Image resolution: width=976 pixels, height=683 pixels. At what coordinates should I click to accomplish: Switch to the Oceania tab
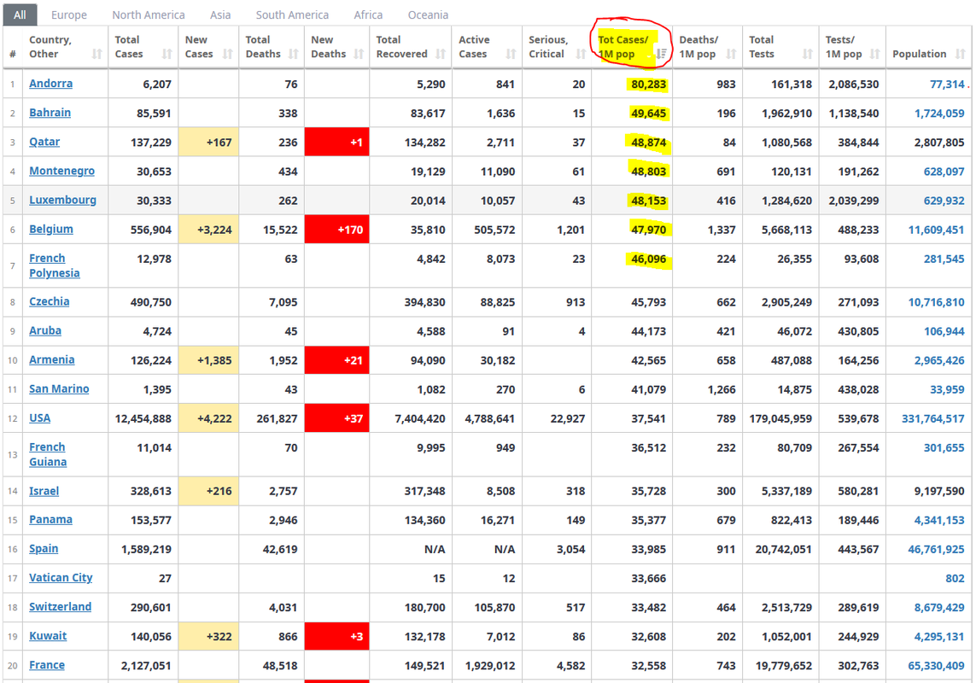[x=428, y=15]
